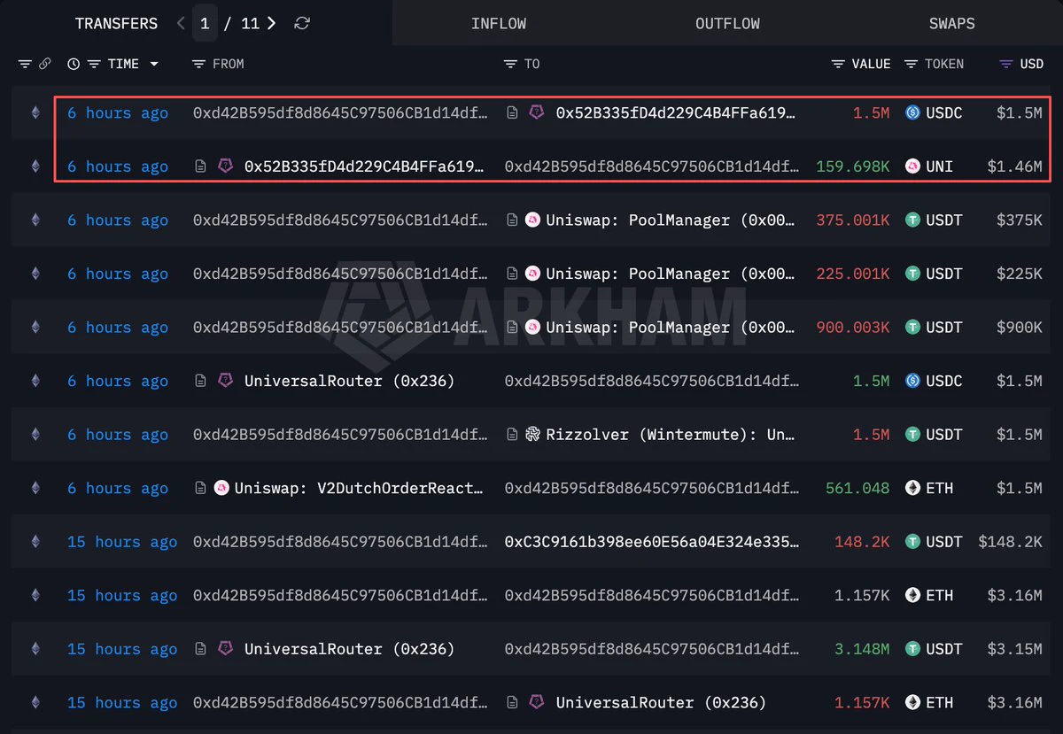Open Uniswap: PoolManager in the 225.001K row
This screenshot has height=734, width=1063.
coord(670,274)
